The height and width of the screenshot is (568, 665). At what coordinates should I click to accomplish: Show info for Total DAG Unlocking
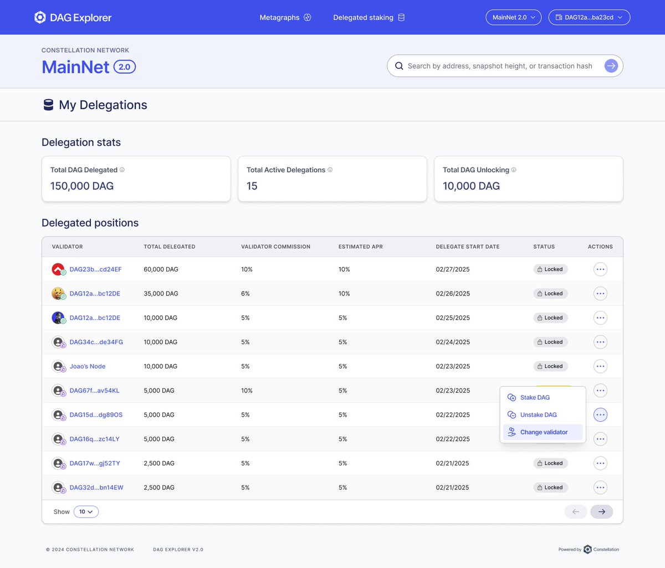click(514, 170)
